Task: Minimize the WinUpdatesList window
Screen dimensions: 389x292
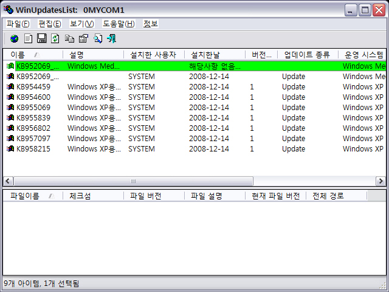Action: click(x=350, y=10)
